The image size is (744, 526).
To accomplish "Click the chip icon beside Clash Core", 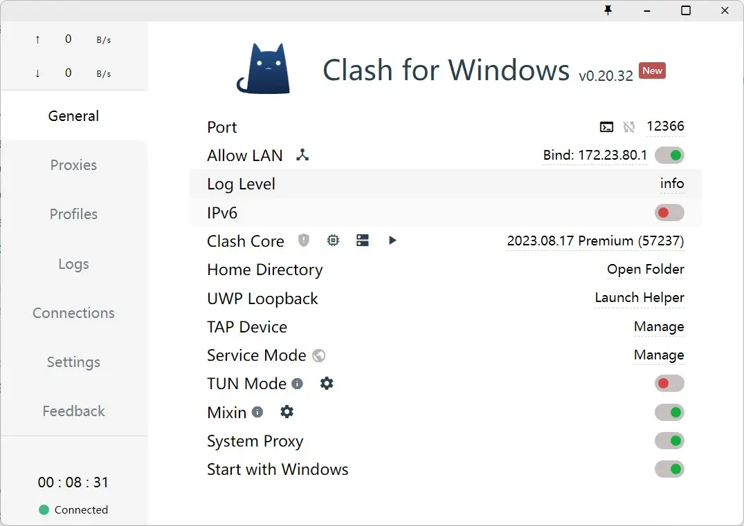I will tap(333, 241).
